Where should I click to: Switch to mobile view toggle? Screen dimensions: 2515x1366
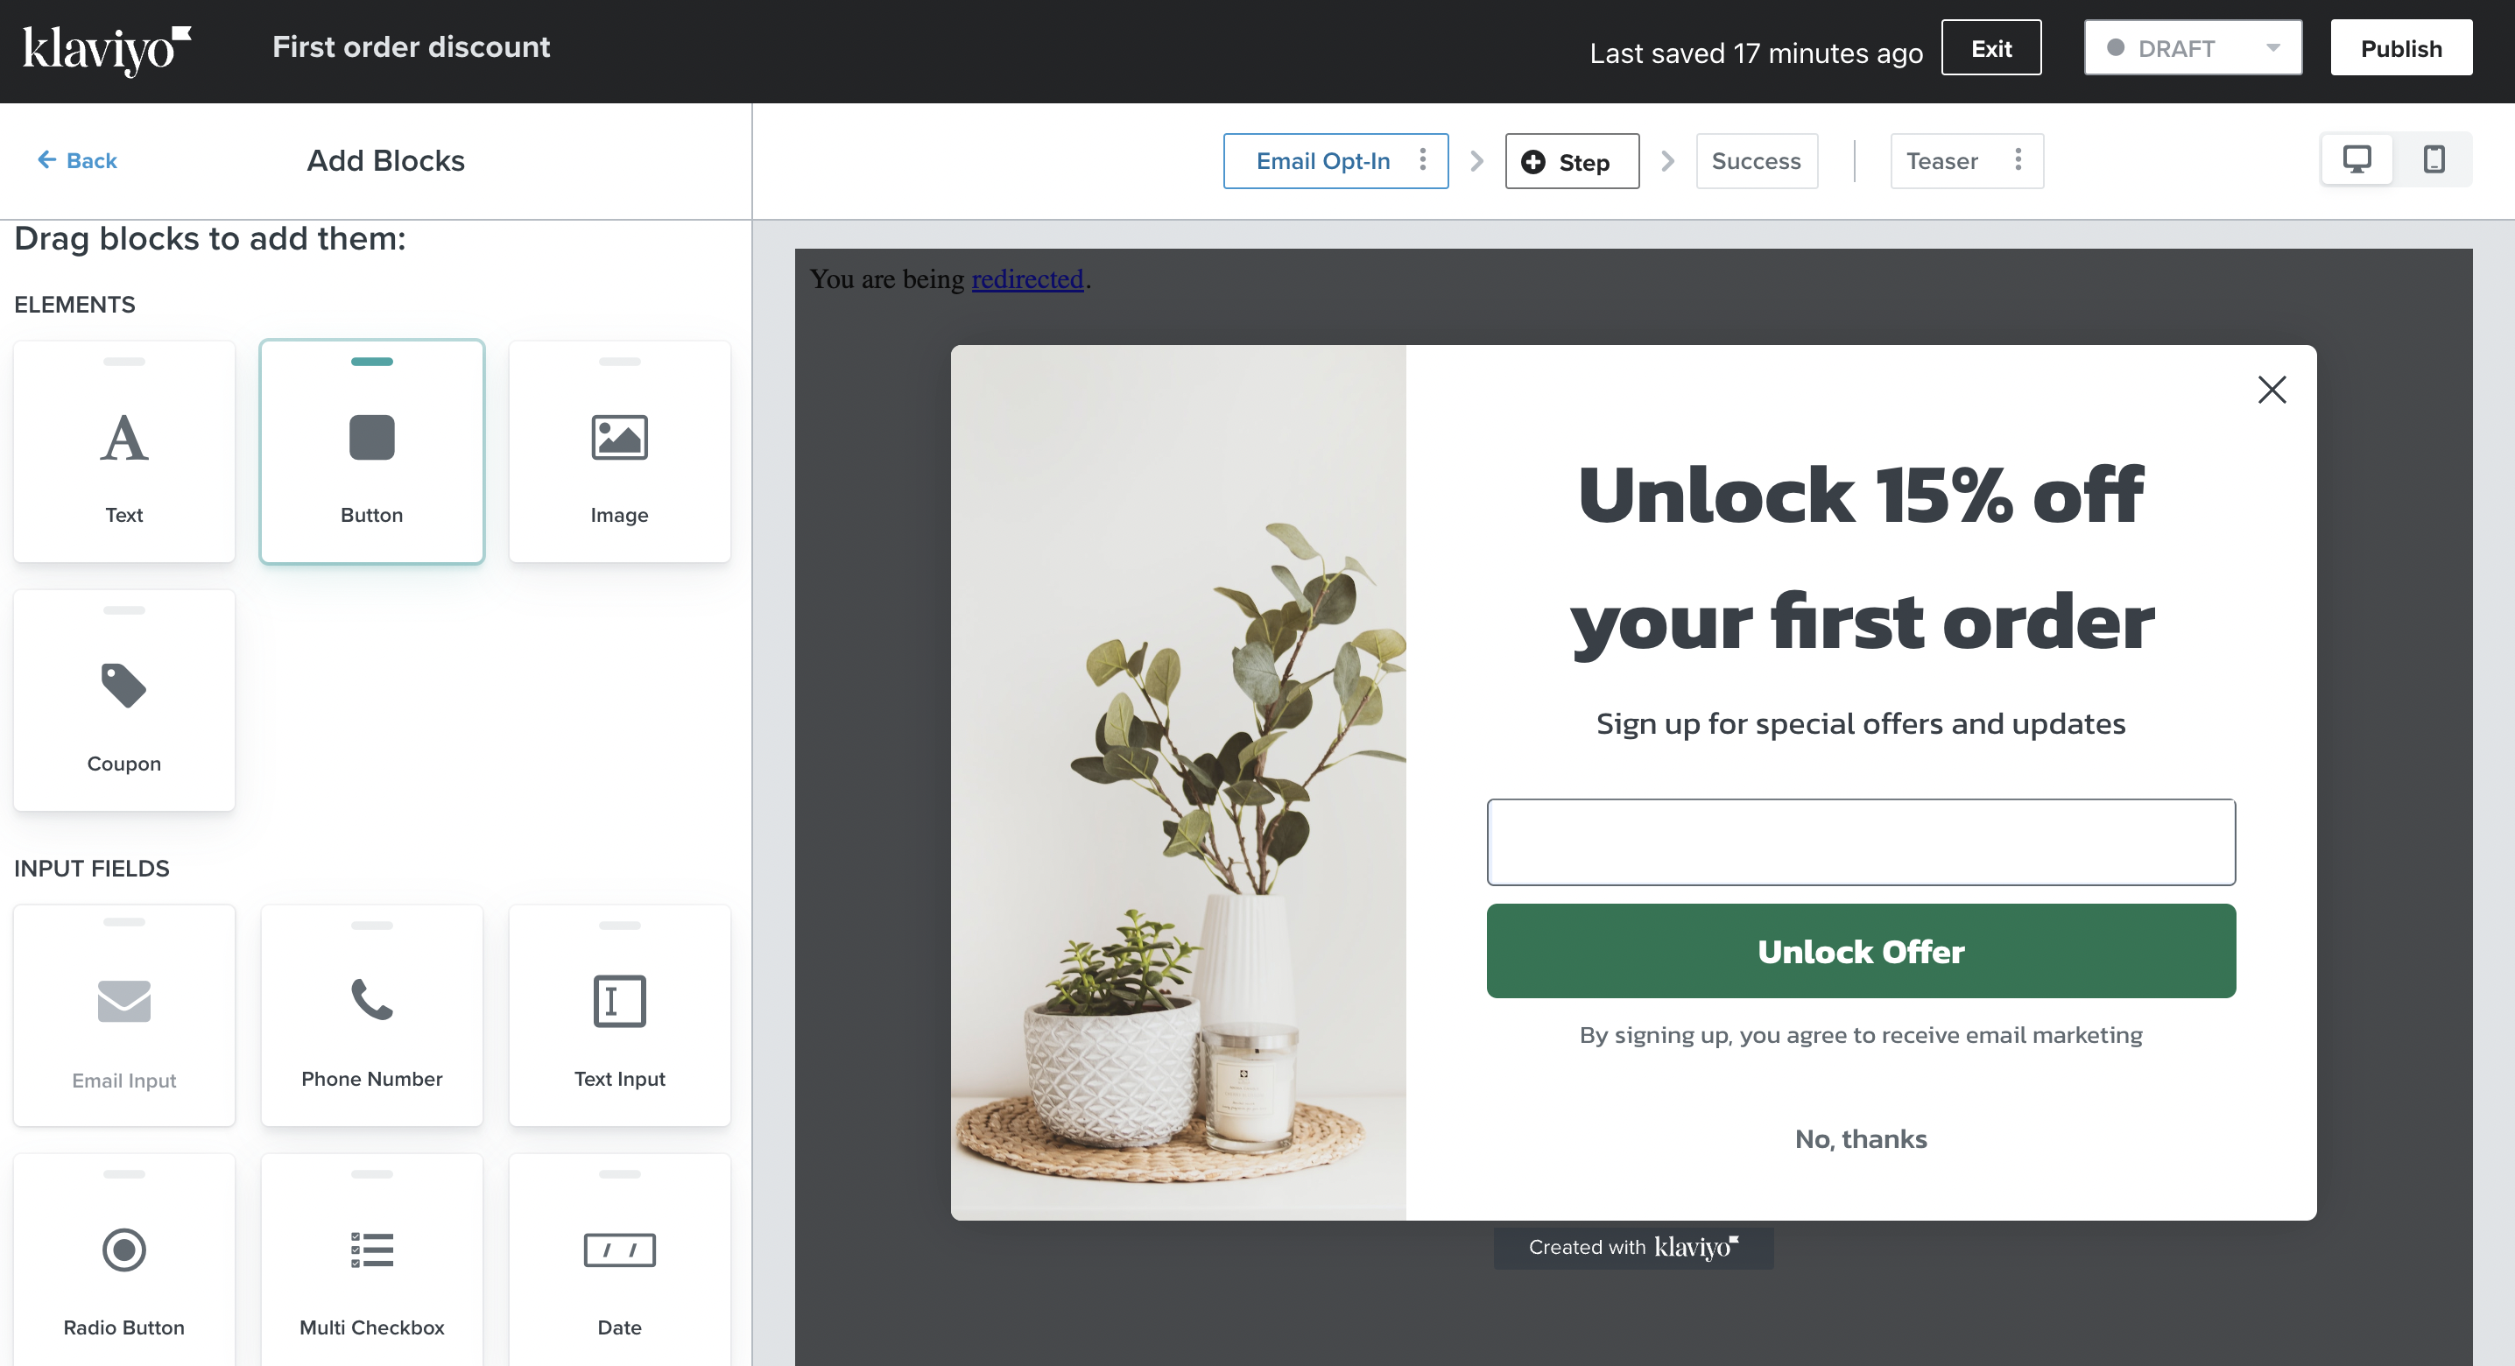click(2433, 160)
